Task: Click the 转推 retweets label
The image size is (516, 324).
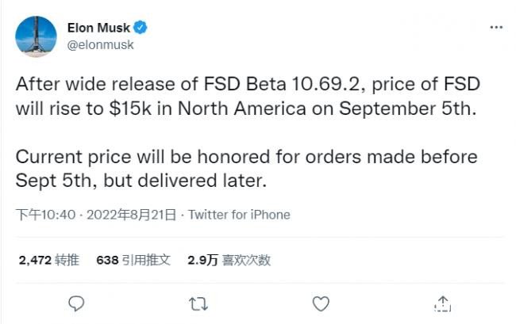Action: [x=67, y=261]
